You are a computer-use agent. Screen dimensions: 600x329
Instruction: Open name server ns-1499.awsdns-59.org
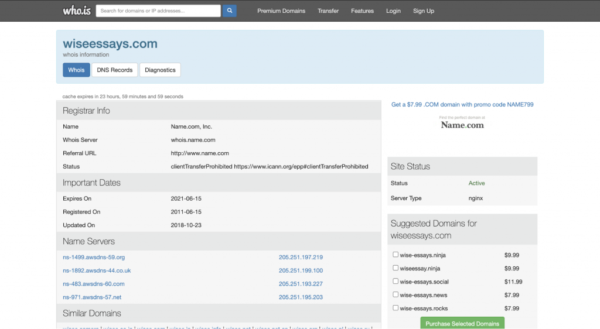click(94, 257)
